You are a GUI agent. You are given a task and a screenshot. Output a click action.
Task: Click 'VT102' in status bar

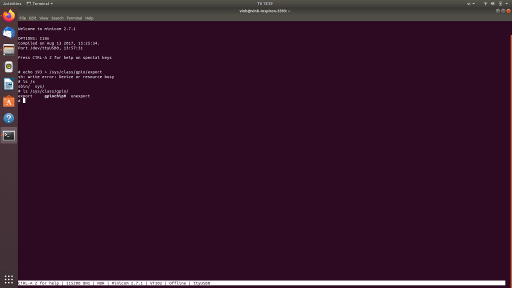coord(156,283)
